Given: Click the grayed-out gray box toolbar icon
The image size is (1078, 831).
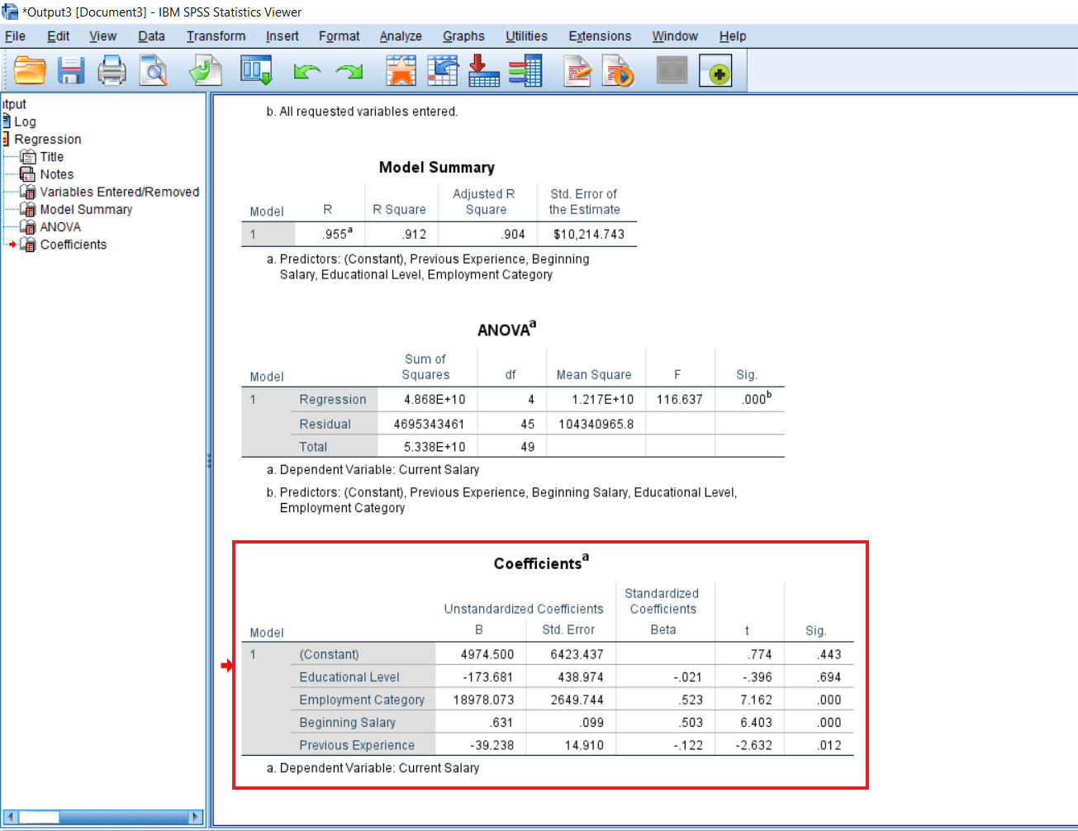Looking at the screenshot, I should [672, 70].
